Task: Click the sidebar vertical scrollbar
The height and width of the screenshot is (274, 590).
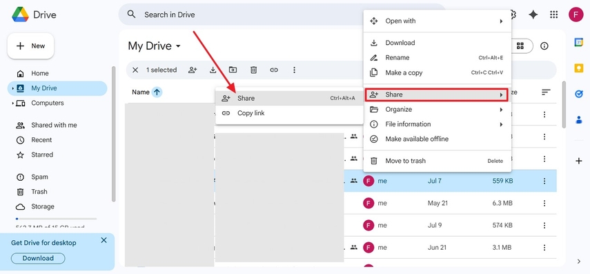Action: tap(114, 134)
